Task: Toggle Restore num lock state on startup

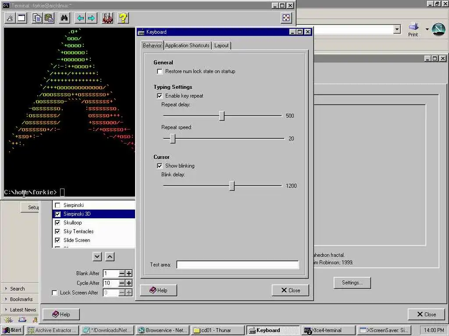Action: coord(160,71)
